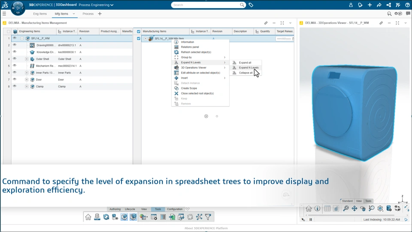This screenshot has width=412, height=232.
Task: Choose Expand all in submenu
Action: 245,63
